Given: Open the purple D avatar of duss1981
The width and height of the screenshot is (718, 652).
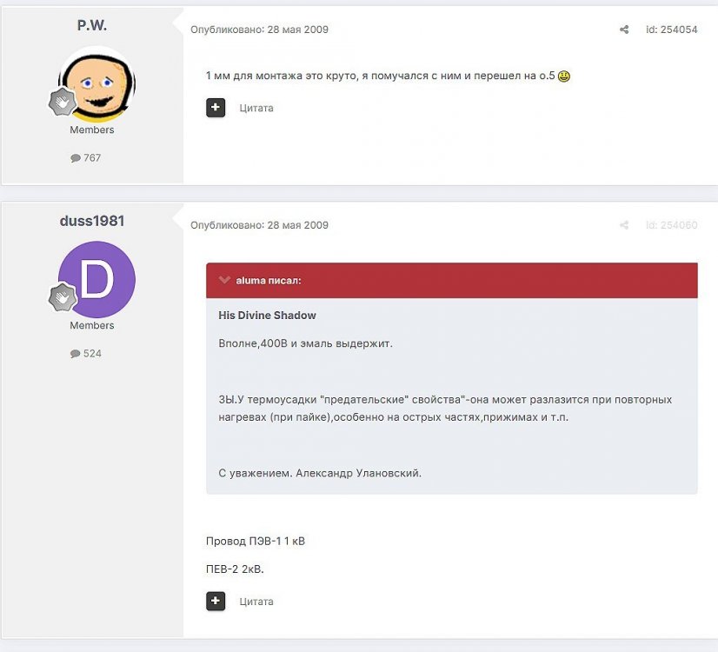Looking at the screenshot, I should pos(96,279).
